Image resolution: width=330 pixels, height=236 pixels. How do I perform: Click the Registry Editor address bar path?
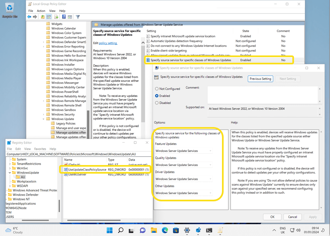coord(78,154)
